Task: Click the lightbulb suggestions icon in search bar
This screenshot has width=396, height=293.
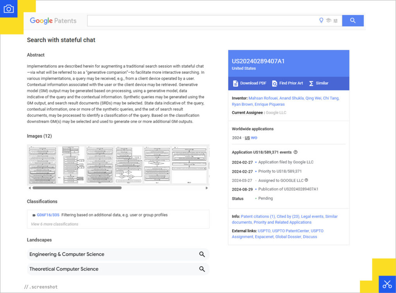Action: pyautogui.click(x=321, y=20)
